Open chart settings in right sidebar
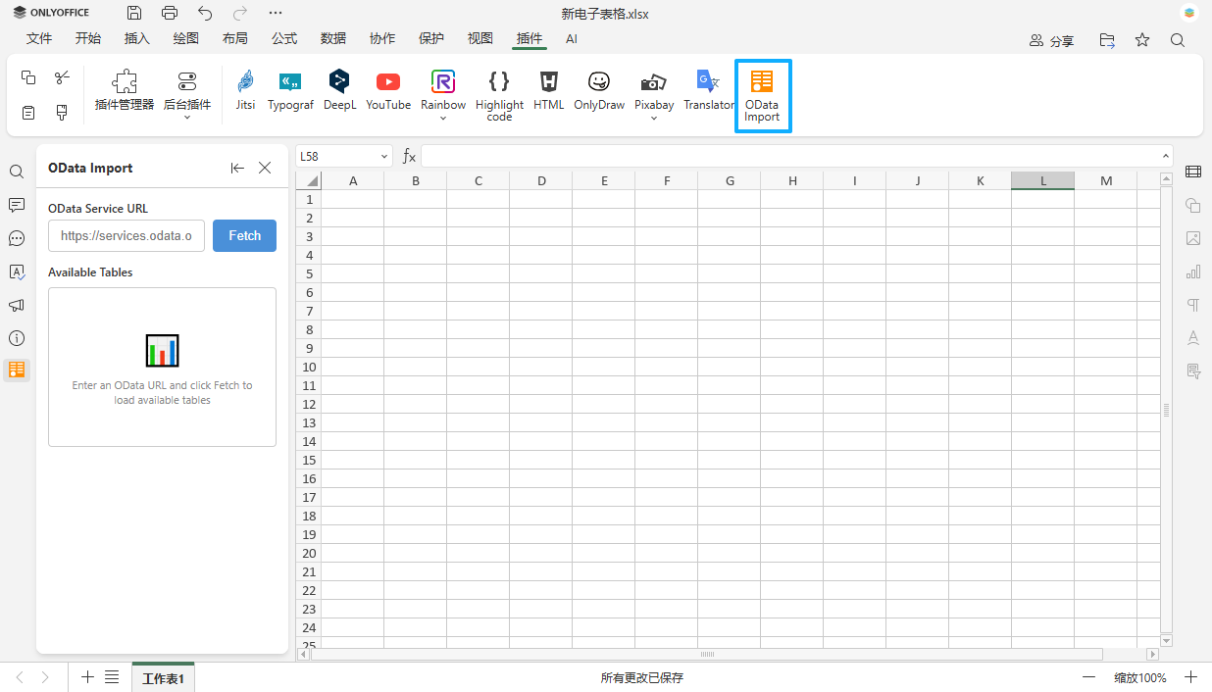The image size is (1212, 692). tap(1193, 272)
